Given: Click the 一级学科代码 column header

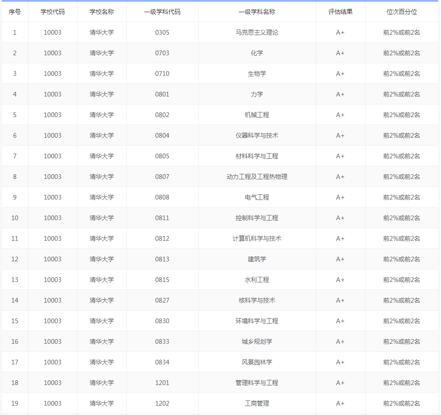Looking at the screenshot, I should click(x=162, y=12).
